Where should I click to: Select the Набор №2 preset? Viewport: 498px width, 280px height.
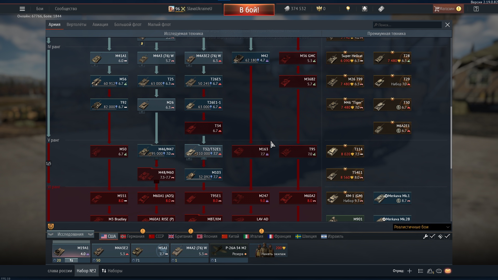pos(86,271)
